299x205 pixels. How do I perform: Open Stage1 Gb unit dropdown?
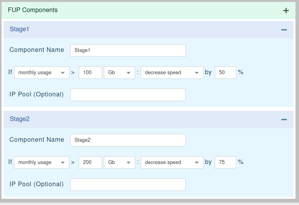click(119, 73)
